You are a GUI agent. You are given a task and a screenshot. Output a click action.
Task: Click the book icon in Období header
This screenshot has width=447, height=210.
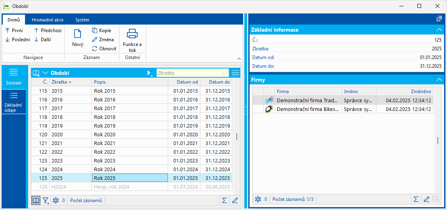pyautogui.click(x=36, y=73)
